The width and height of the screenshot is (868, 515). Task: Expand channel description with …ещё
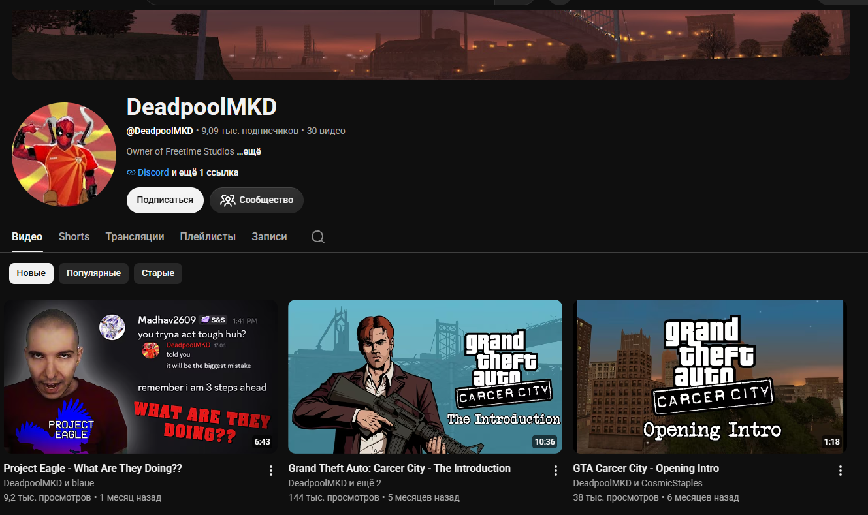249,151
